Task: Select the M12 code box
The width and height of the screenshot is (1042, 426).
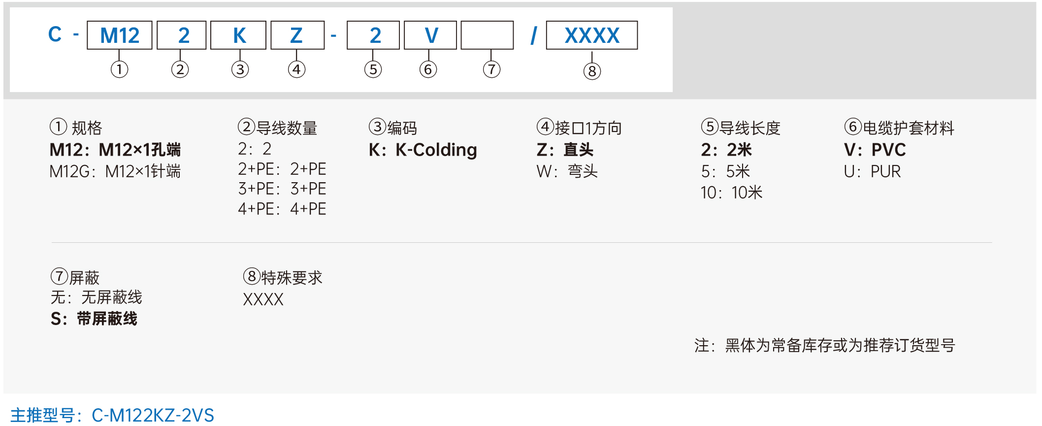Action: coord(120,35)
